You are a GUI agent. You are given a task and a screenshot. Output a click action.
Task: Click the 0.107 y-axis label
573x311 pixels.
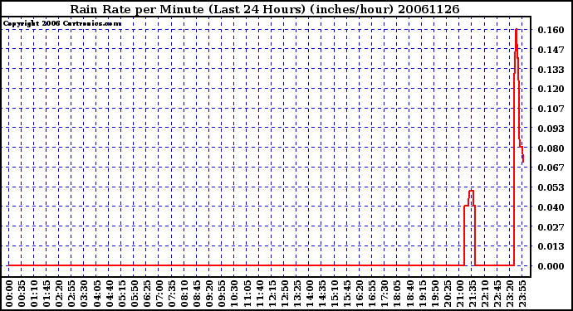(x=551, y=109)
